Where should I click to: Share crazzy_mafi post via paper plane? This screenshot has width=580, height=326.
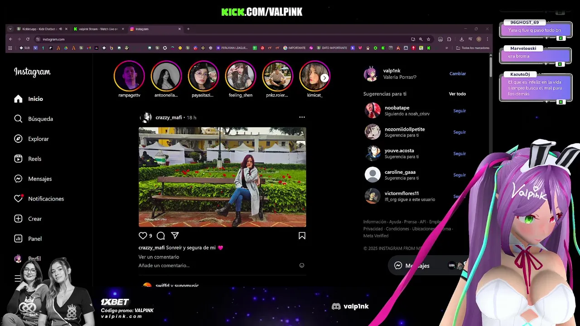(x=175, y=235)
